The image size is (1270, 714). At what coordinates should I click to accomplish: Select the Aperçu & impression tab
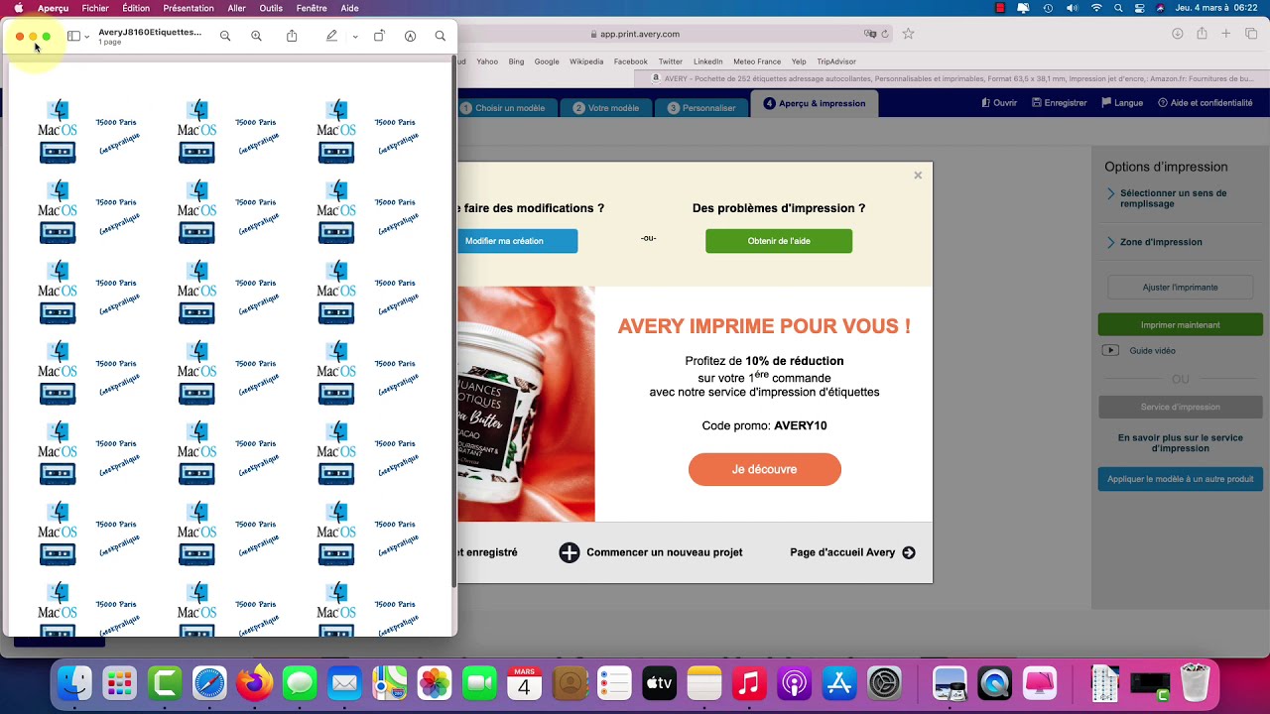tap(815, 103)
